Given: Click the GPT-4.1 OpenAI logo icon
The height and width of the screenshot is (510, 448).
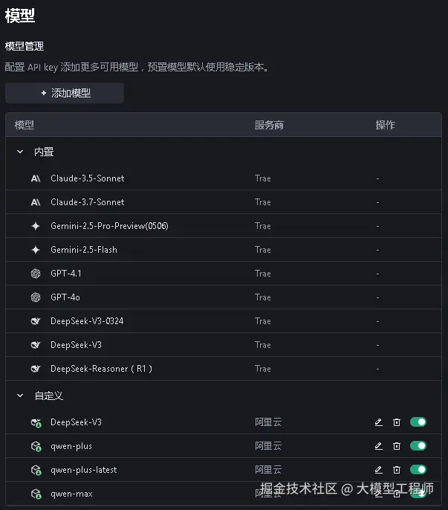Looking at the screenshot, I should 36,274.
